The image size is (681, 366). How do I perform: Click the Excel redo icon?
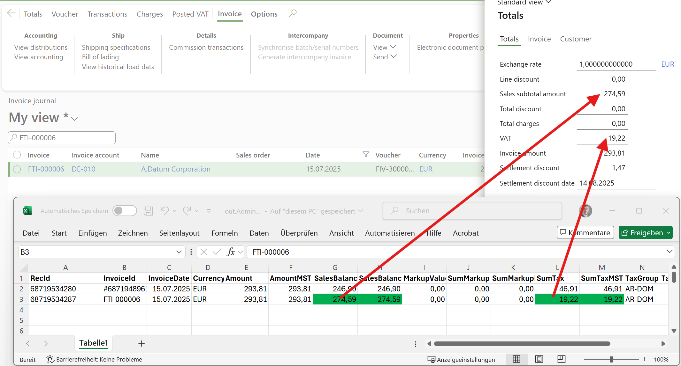click(x=187, y=211)
